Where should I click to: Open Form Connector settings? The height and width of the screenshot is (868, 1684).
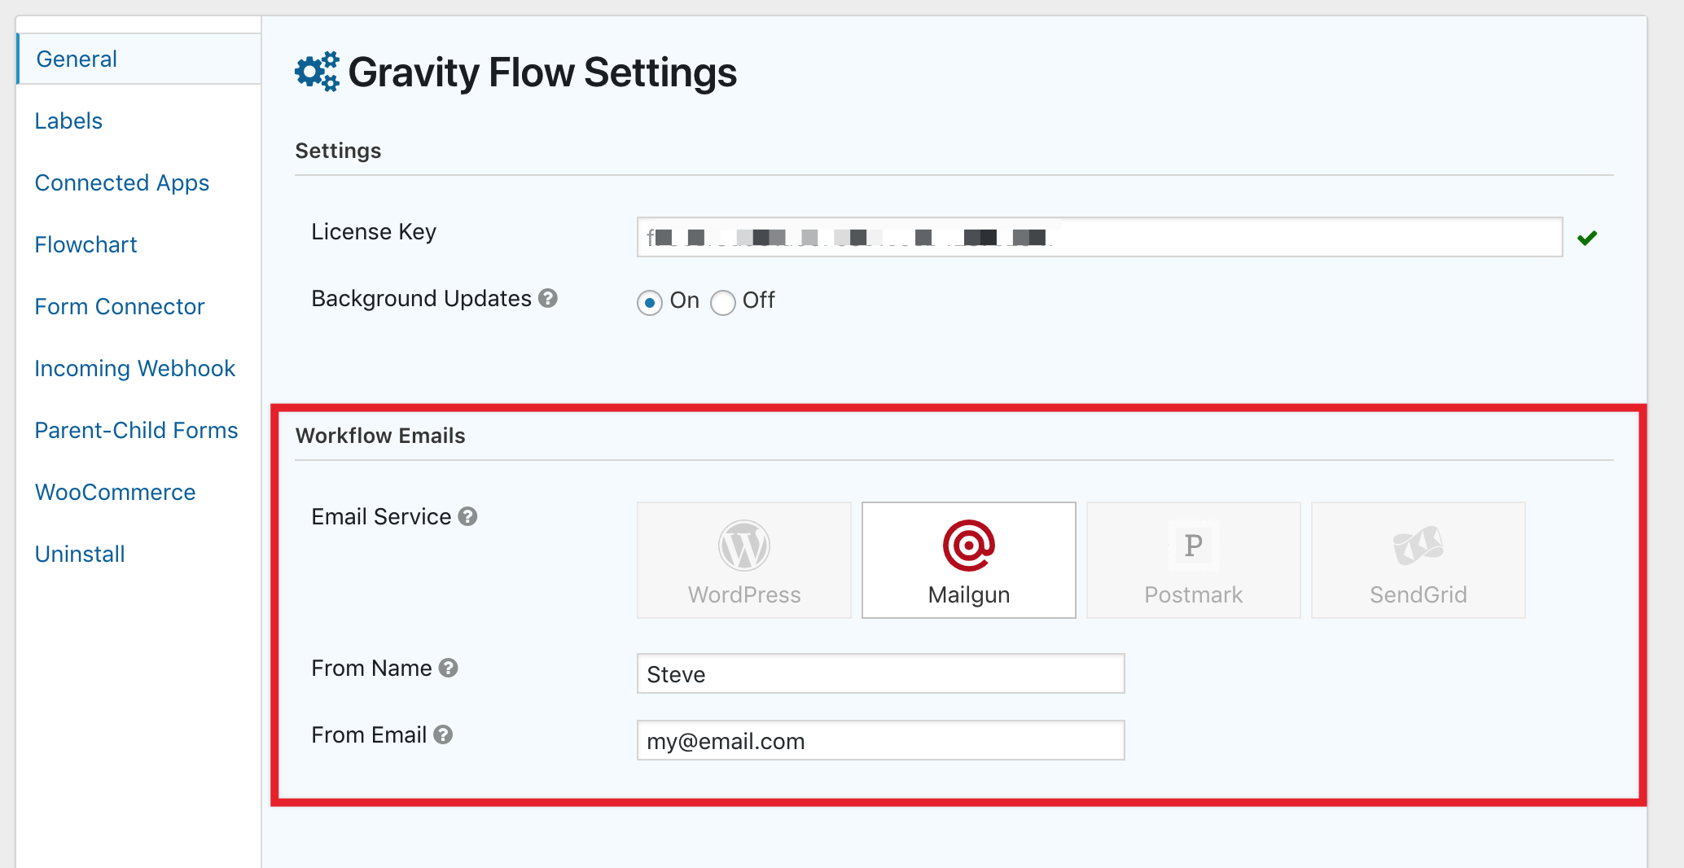[120, 306]
